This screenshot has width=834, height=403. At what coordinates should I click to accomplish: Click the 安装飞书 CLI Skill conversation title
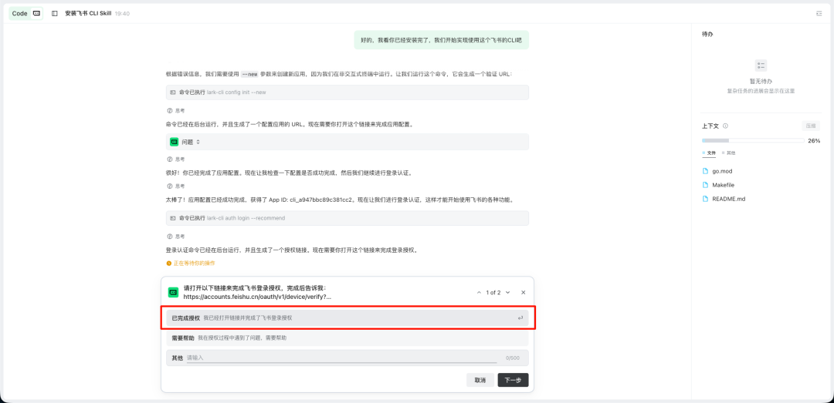[x=88, y=13]
